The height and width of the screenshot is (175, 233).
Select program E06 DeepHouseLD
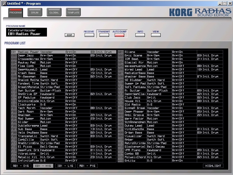pyautogui.click(x=64, y=70)
